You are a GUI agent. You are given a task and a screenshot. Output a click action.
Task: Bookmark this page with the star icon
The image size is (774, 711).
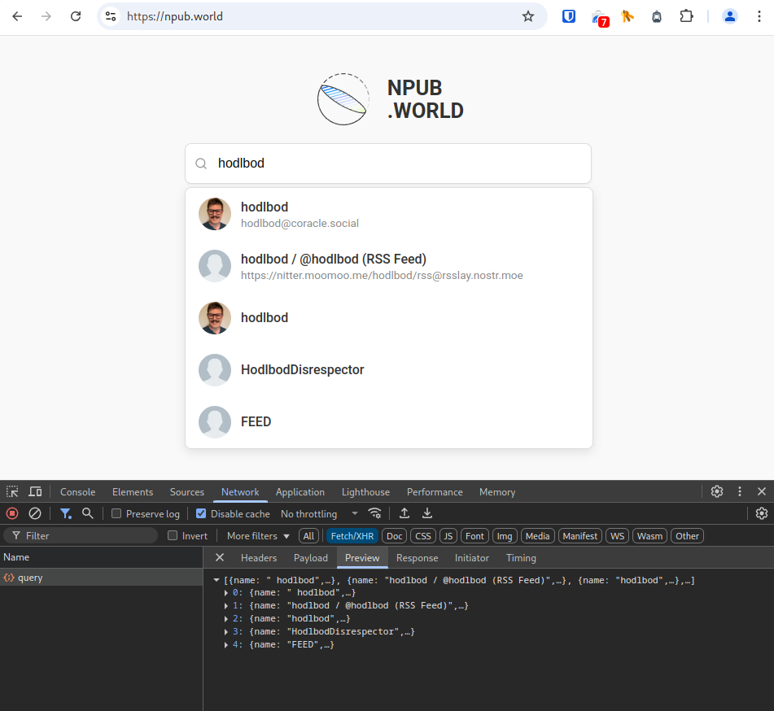point(528,16)
